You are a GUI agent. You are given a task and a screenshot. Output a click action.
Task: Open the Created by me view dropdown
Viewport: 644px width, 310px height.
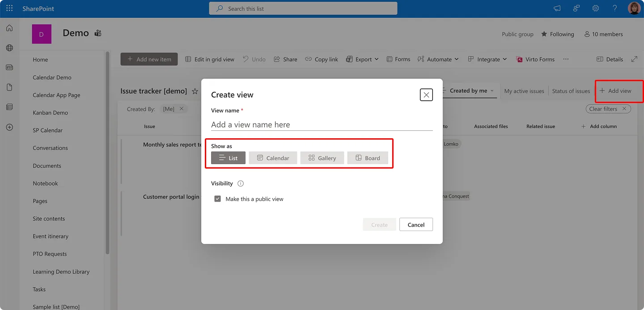click(470, 91)
